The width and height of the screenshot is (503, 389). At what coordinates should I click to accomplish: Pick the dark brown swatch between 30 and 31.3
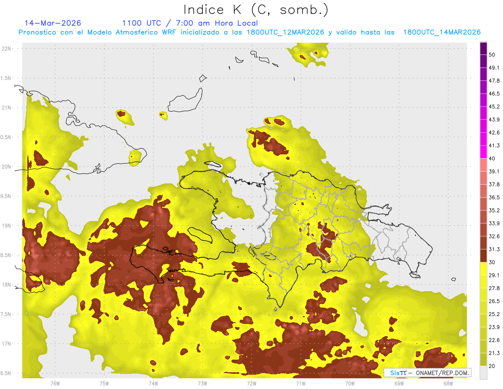tap(484, 256)
